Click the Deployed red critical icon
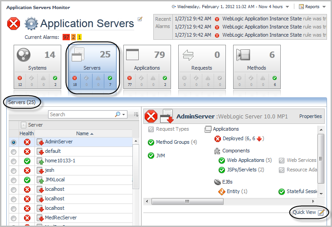 [218, 139]
